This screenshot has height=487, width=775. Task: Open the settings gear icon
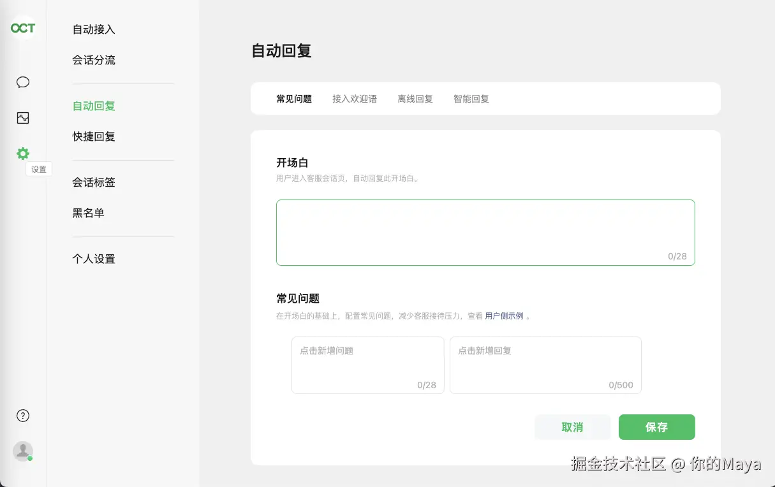tap(23, 154)
